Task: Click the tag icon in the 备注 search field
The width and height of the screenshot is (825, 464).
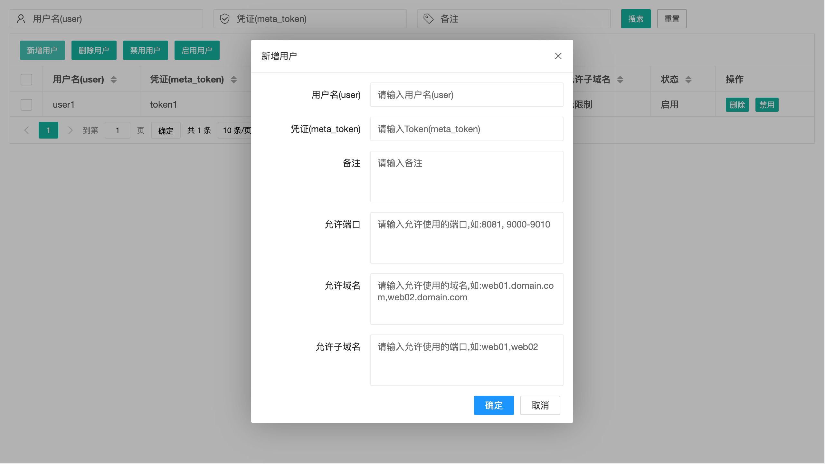Action: [428, 19]
